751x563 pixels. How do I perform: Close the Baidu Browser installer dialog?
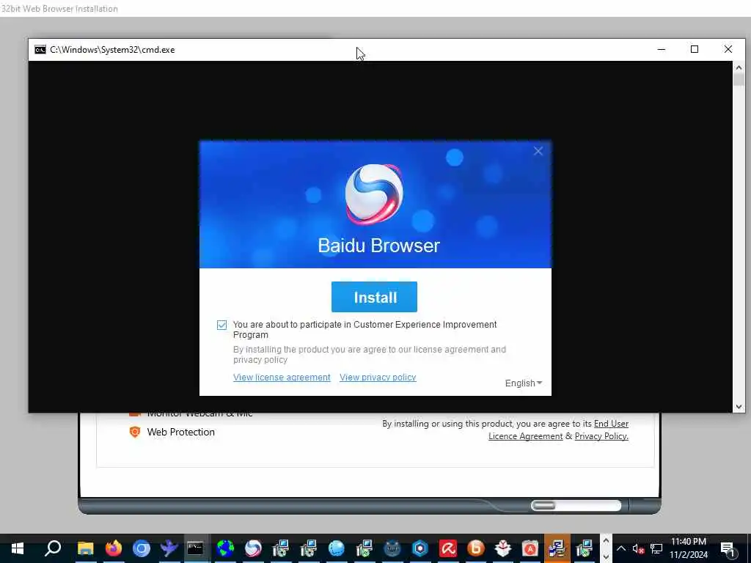538,151
